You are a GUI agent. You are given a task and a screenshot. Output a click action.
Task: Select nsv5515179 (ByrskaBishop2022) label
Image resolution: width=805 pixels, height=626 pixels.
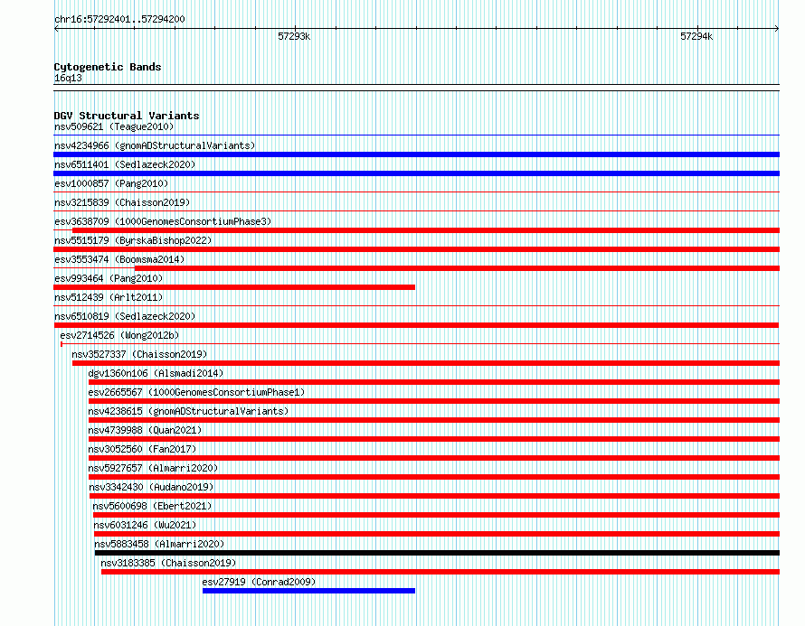coord(133,240)
